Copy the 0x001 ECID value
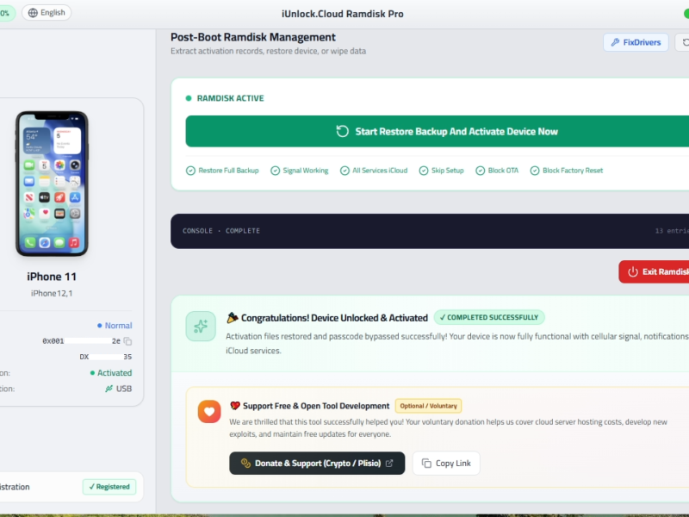 point(127,341)
